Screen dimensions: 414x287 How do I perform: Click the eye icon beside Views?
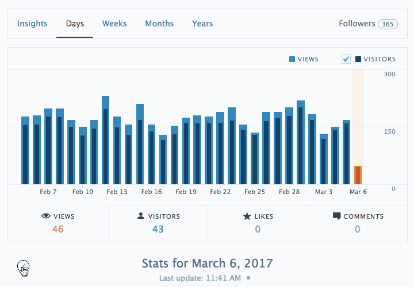click(x=46, y=216)
